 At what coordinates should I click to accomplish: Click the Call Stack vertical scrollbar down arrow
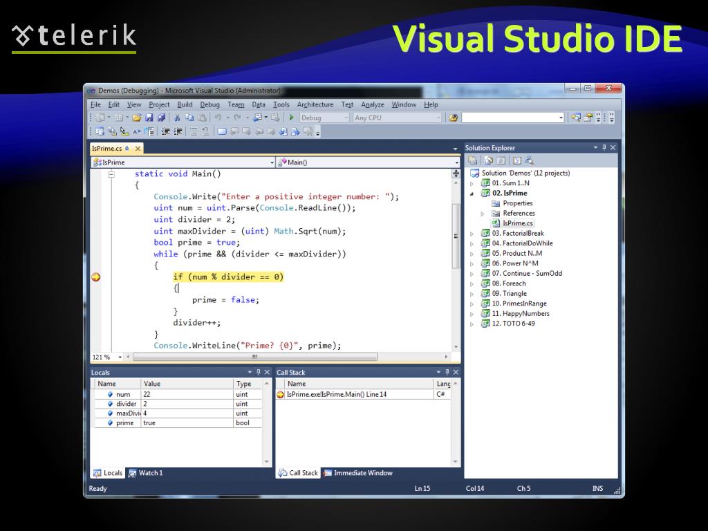pyautogui.click(x=456, y=462)
